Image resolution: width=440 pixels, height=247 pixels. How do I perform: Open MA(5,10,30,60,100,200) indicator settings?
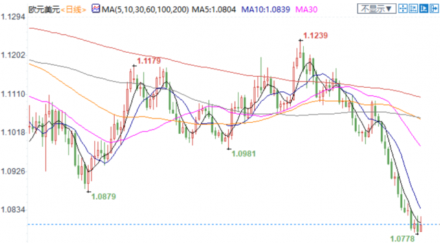coord(145,10)
